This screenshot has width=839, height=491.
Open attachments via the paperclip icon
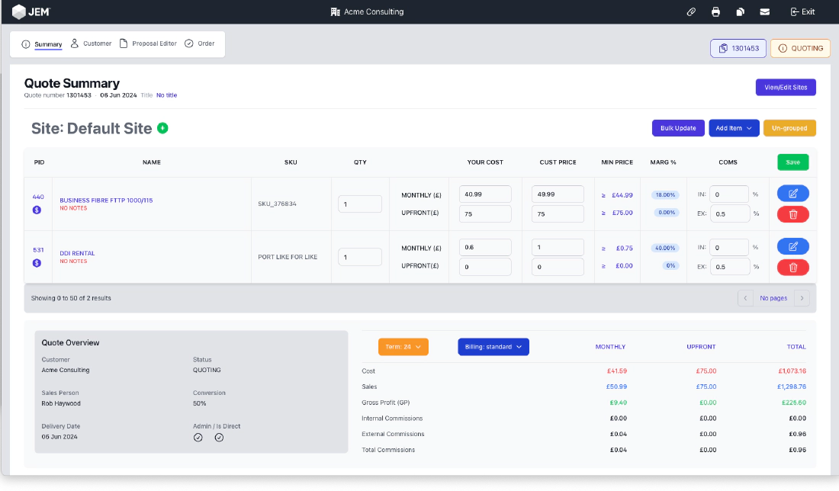(x=691, y=11)
